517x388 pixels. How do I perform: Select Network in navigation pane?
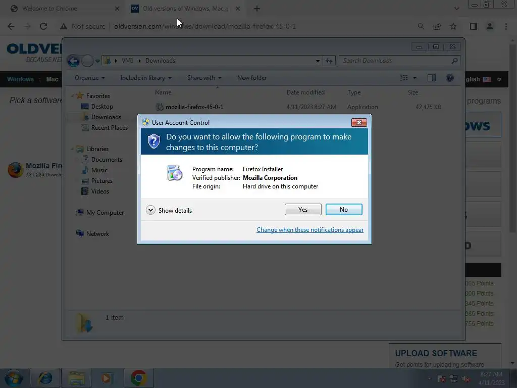point(97,233)
